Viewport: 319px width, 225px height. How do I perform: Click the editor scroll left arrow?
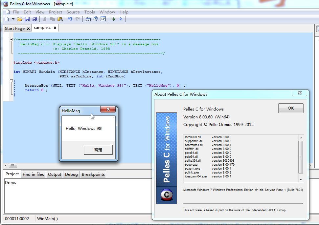[x=6, y=165]
